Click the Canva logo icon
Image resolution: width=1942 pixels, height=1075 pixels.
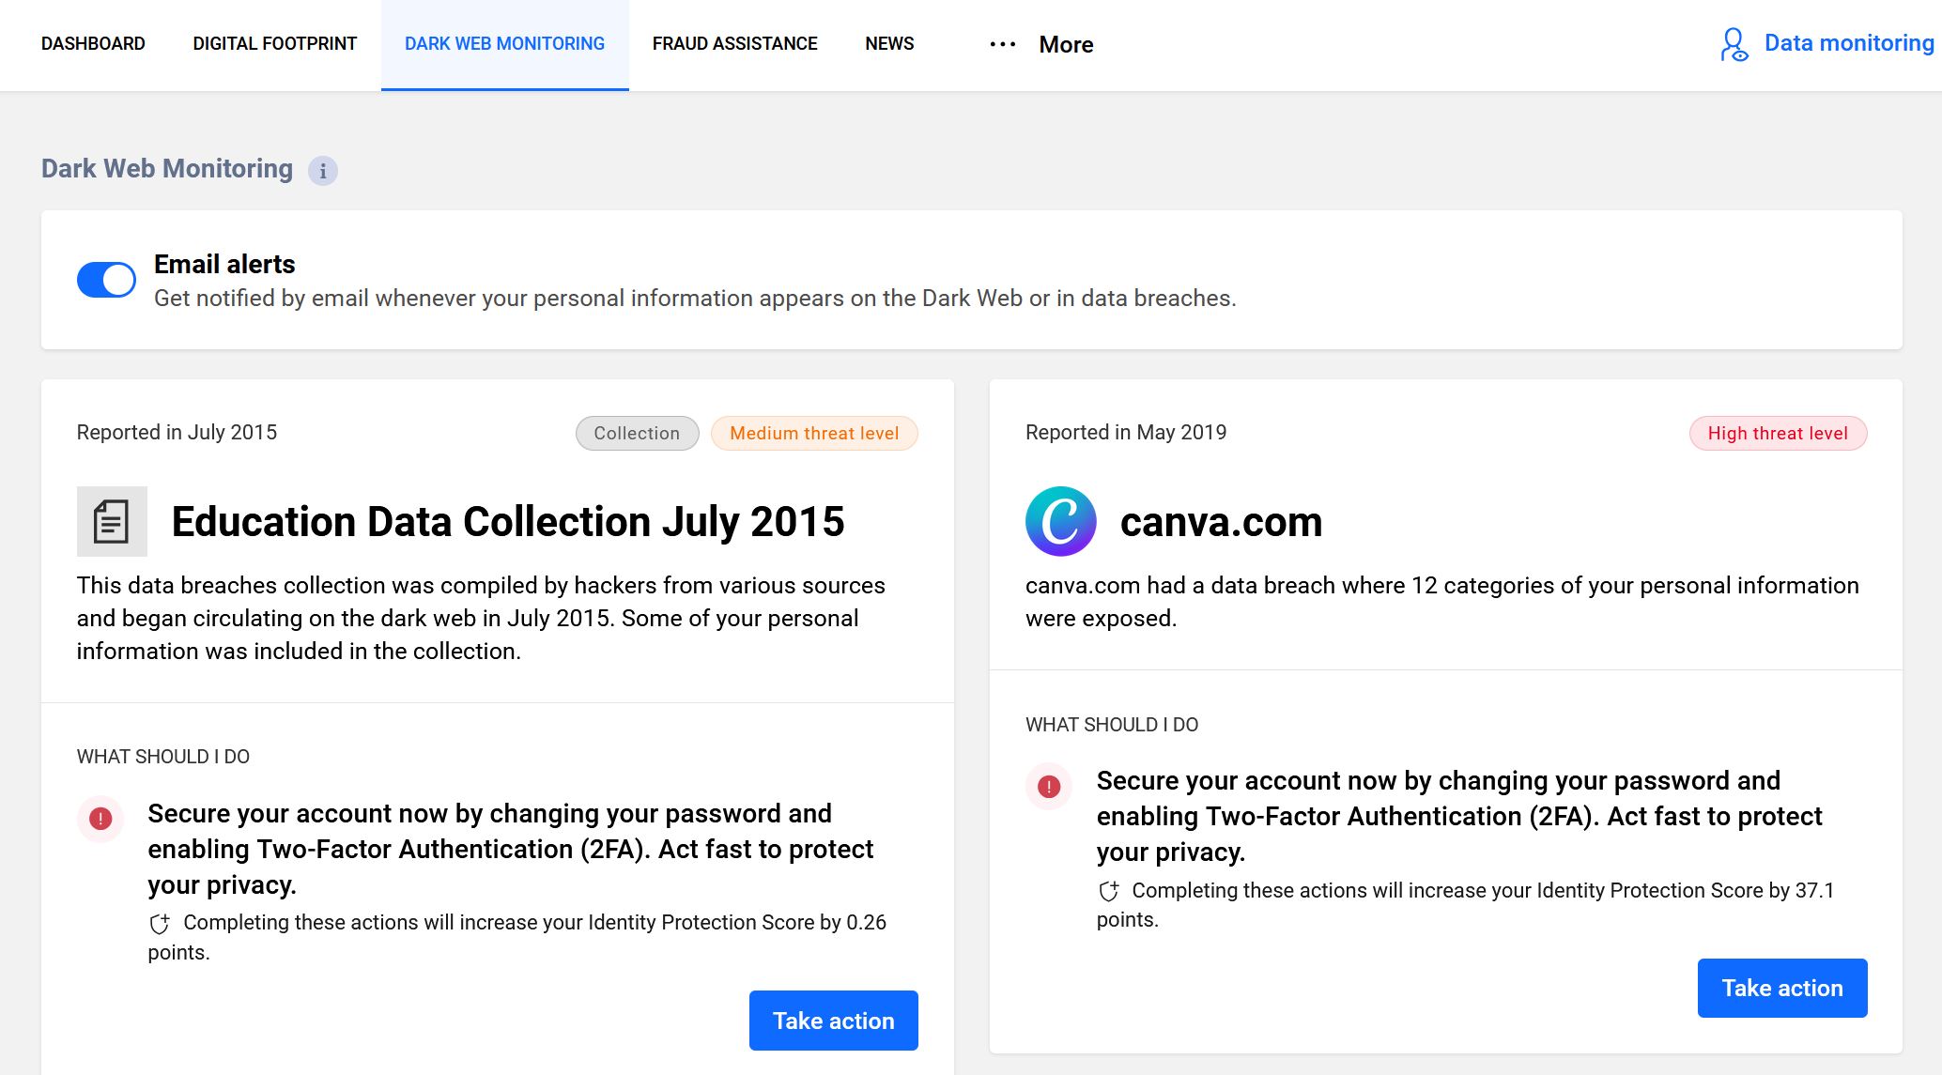coord(1060,521)
